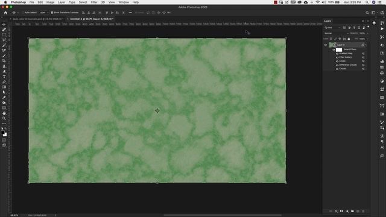Select the Hand tool
386x217 pixels.
click(4, 113)
